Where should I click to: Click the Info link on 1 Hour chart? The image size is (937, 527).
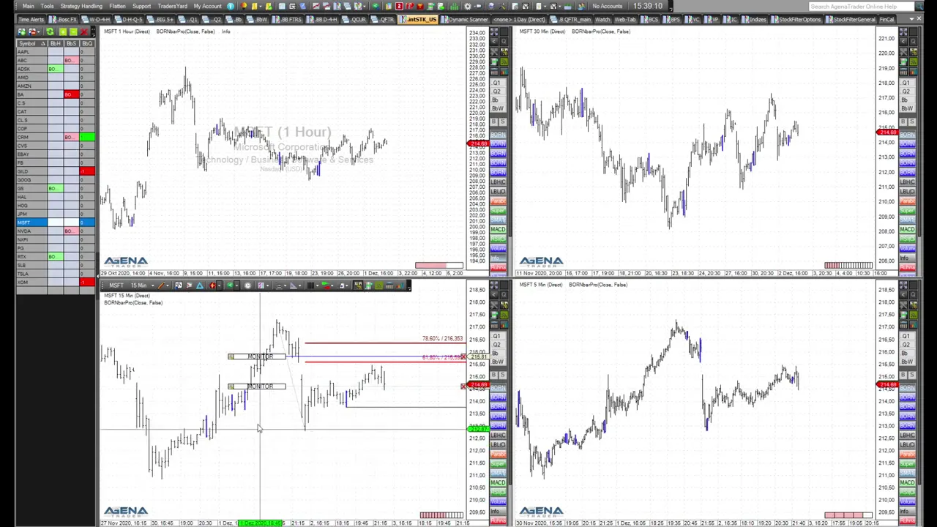[x=225, y=31]
